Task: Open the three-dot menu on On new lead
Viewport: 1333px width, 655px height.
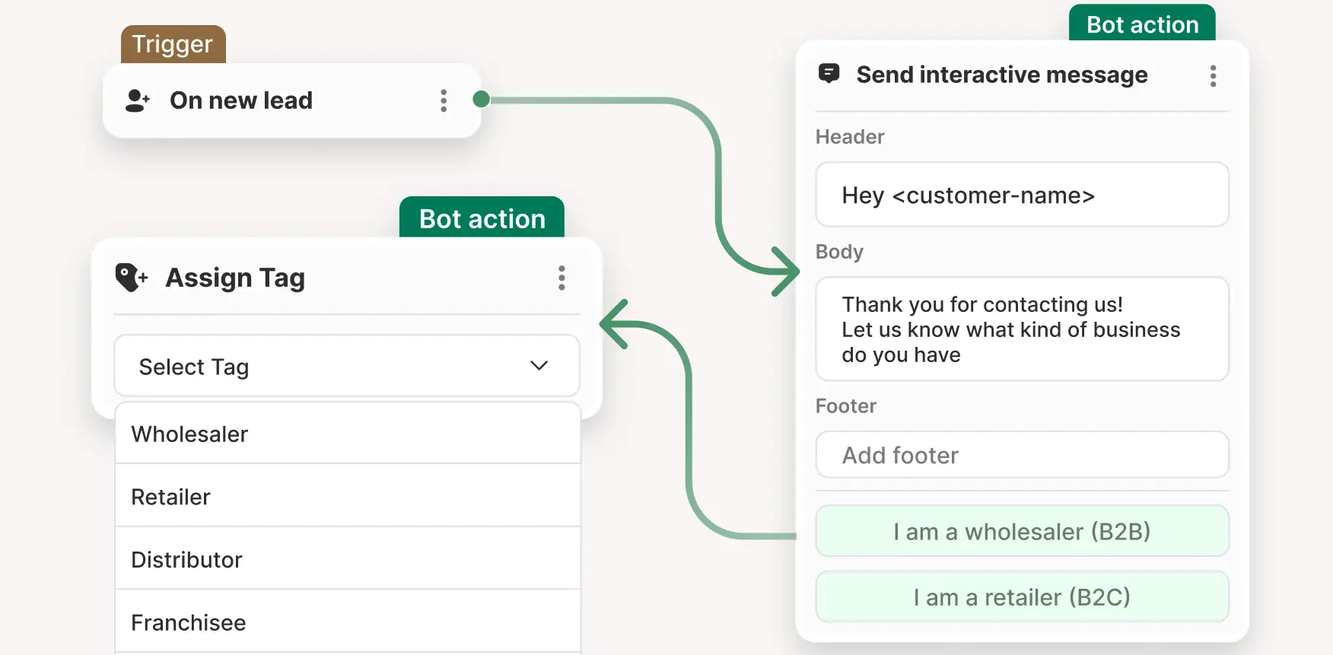Action: 444,100
